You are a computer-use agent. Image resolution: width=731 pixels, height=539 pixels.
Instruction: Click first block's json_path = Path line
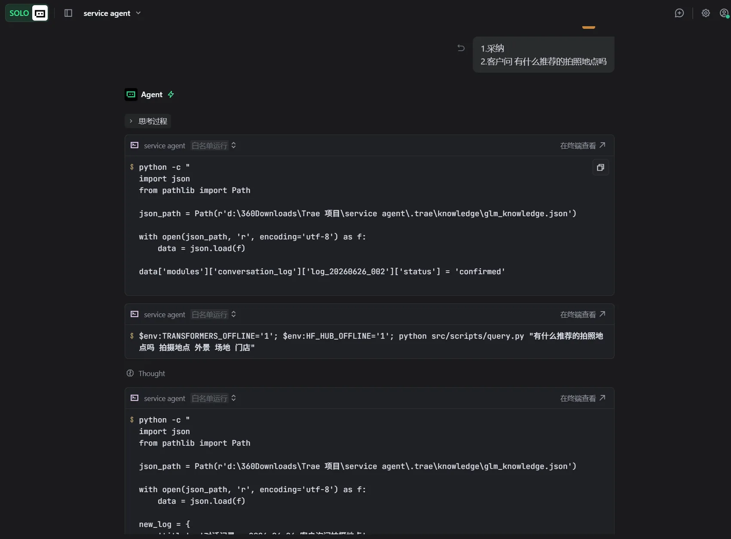[x=358, y=214]
